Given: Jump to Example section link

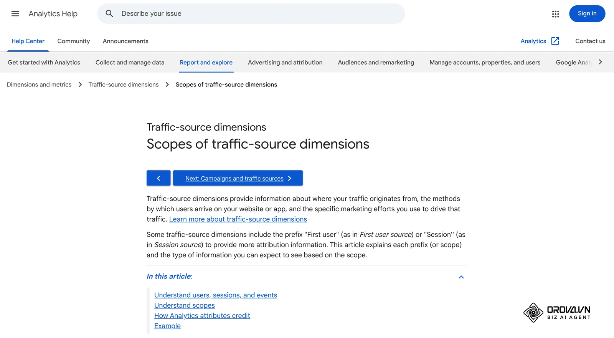Looking at the screenshot, I should pos(167,326).
